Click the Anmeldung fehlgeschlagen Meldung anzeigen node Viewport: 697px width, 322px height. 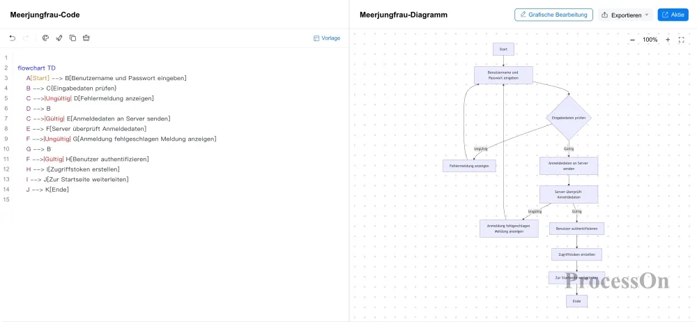509,229
